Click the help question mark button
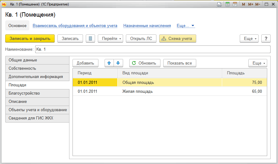 pyautogui.click(x=266, y=39)
